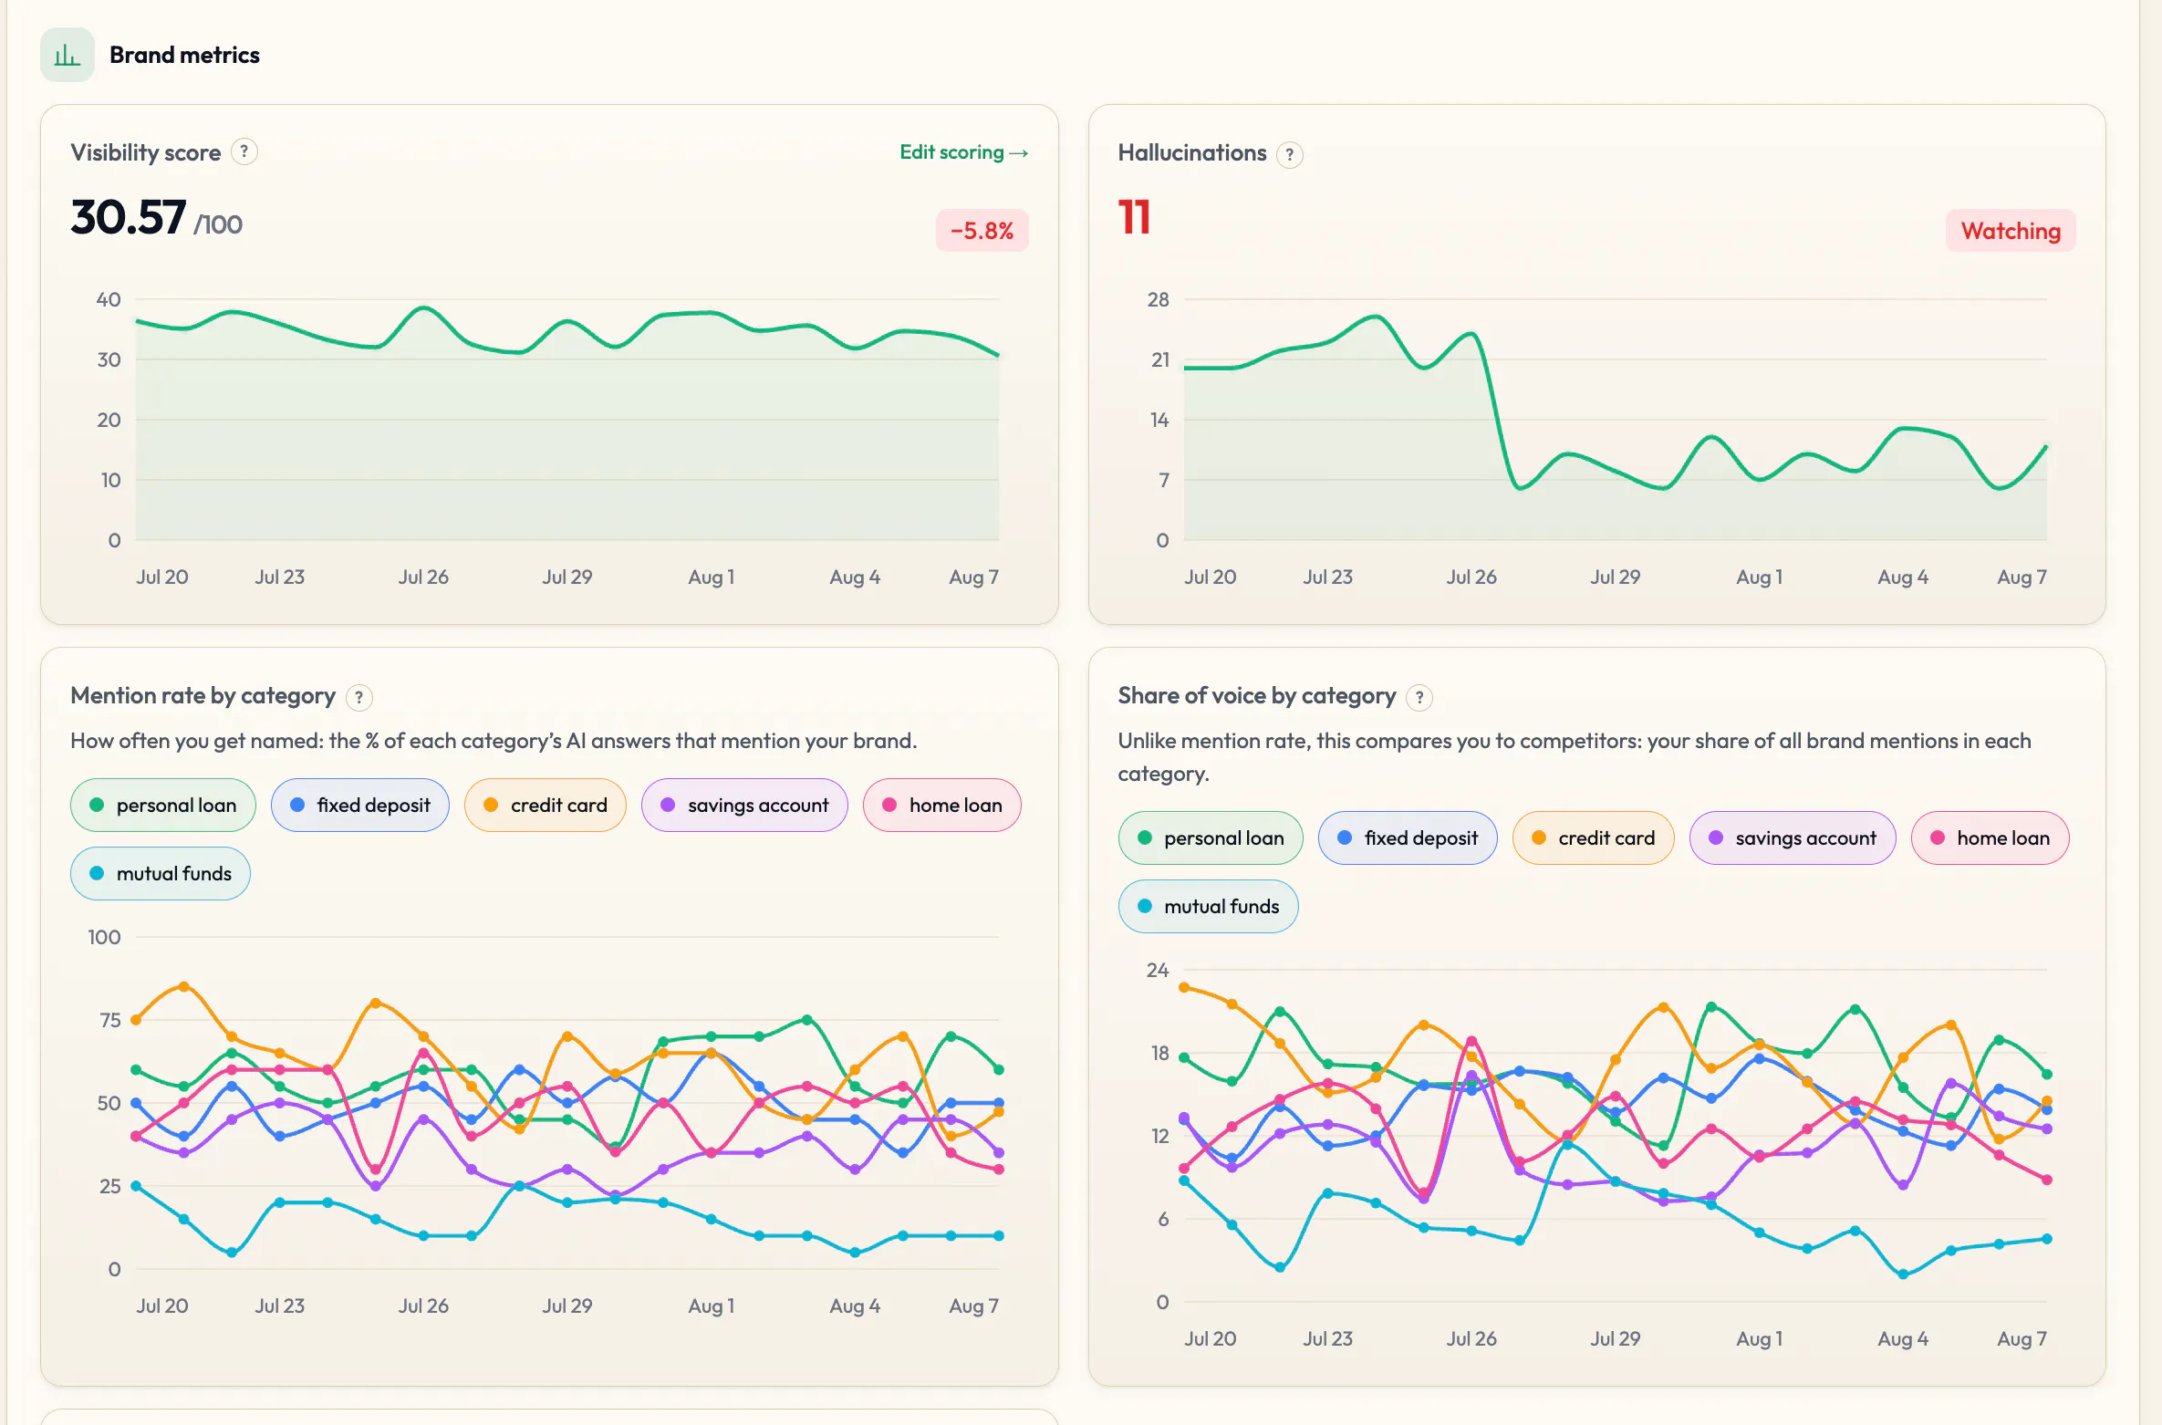Hide savings account in Share of voice legend
This screenshot has height=1425, width=2162.
(x=1793, y=837)
